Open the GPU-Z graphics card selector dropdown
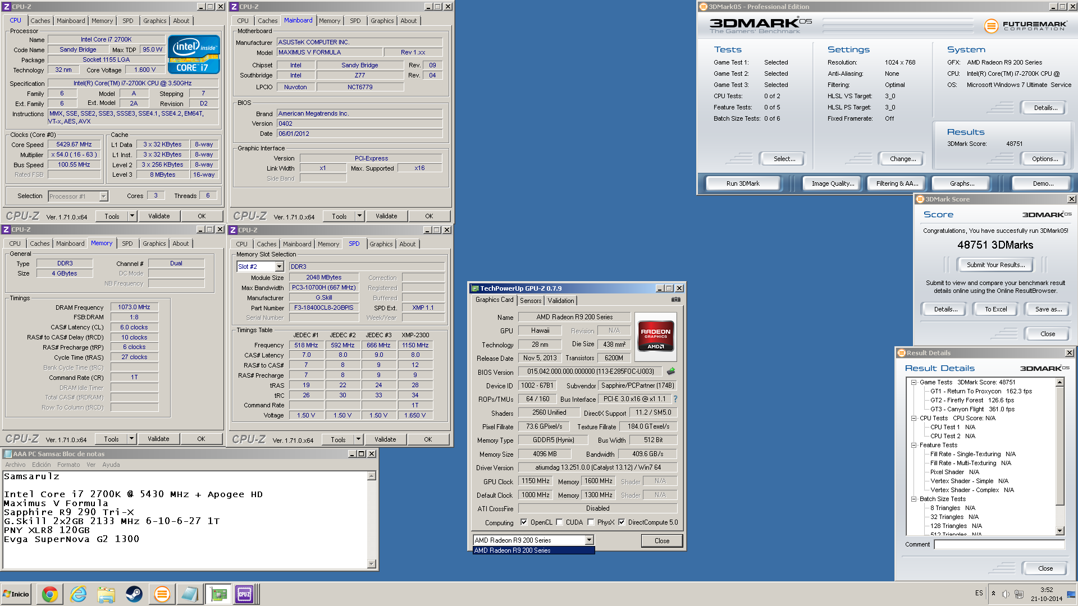The height and width of the screenshot is (606, 1078). 589,540
